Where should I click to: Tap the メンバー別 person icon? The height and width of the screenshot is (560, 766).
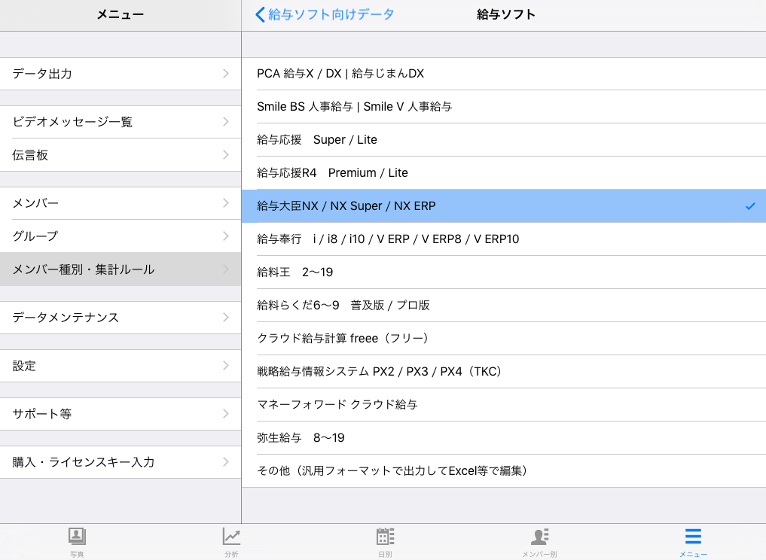539,537
